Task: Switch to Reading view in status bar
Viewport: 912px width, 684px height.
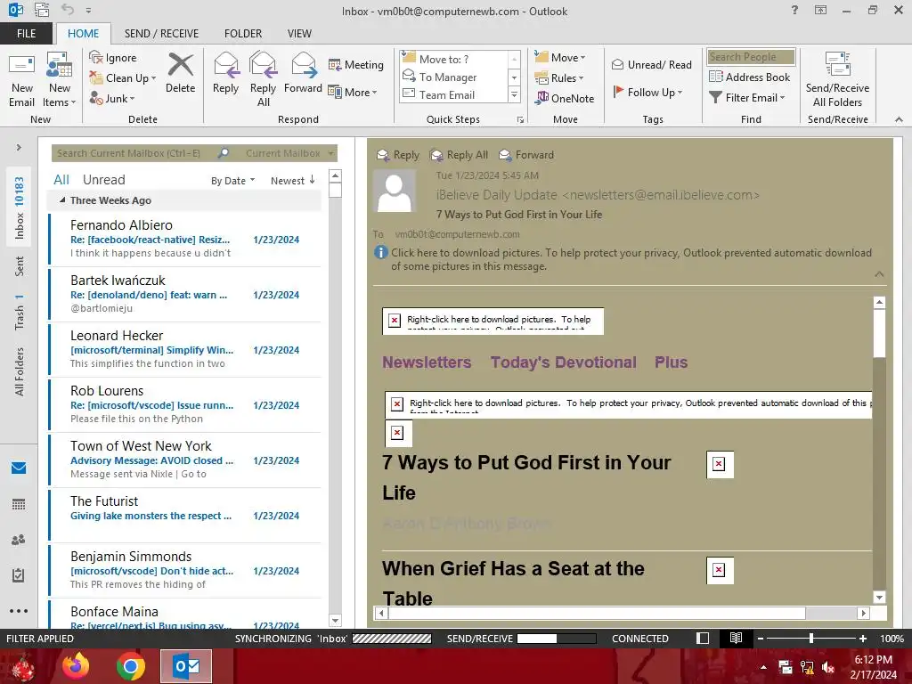Action: tap(736, 638)
